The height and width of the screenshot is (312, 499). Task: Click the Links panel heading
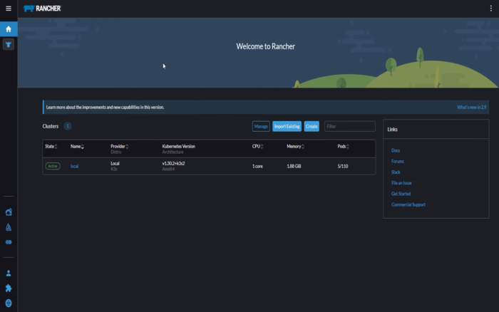[x=392, y=130]
